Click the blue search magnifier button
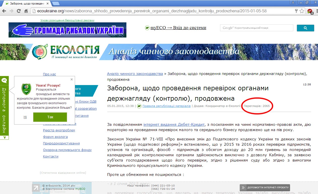This screenshot has width=318, height=194. pos(305,28)
